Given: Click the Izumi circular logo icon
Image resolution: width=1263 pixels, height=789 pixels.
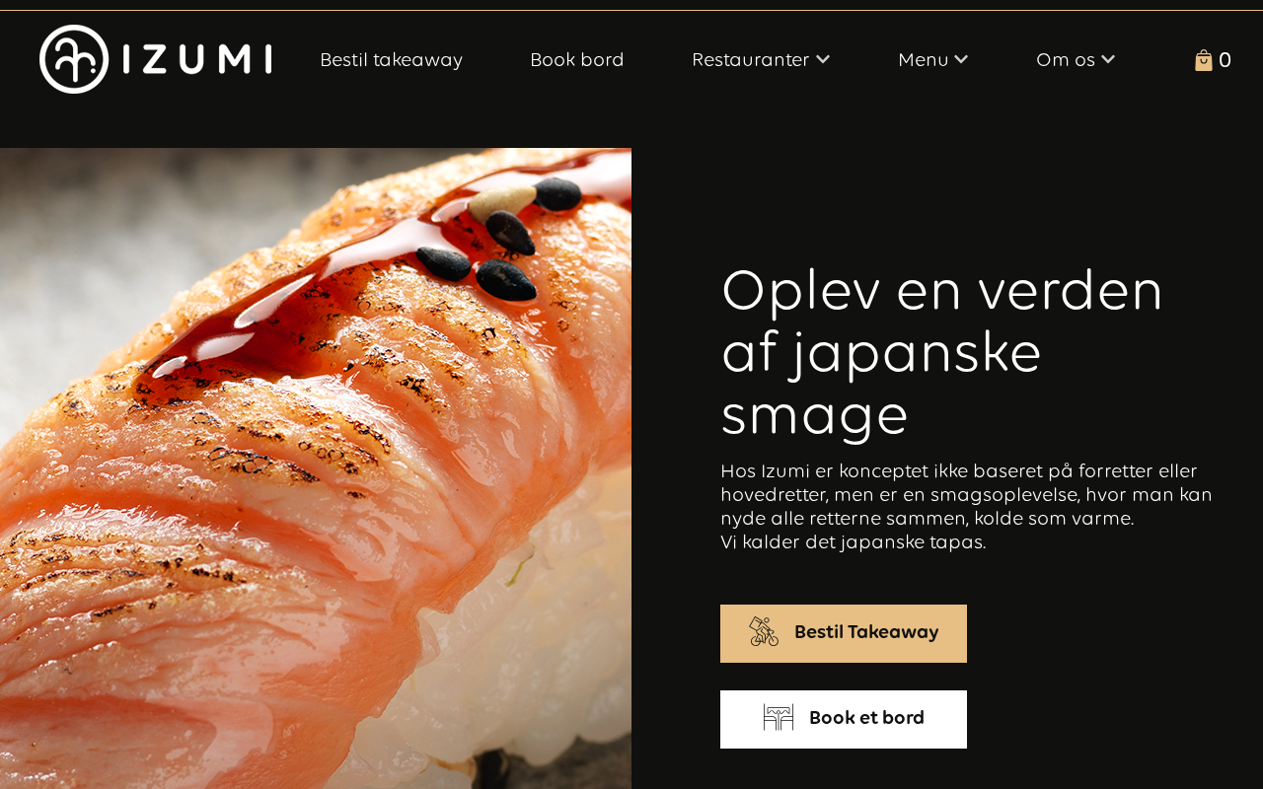Looking at the screenshot, I should click(73, 59).
